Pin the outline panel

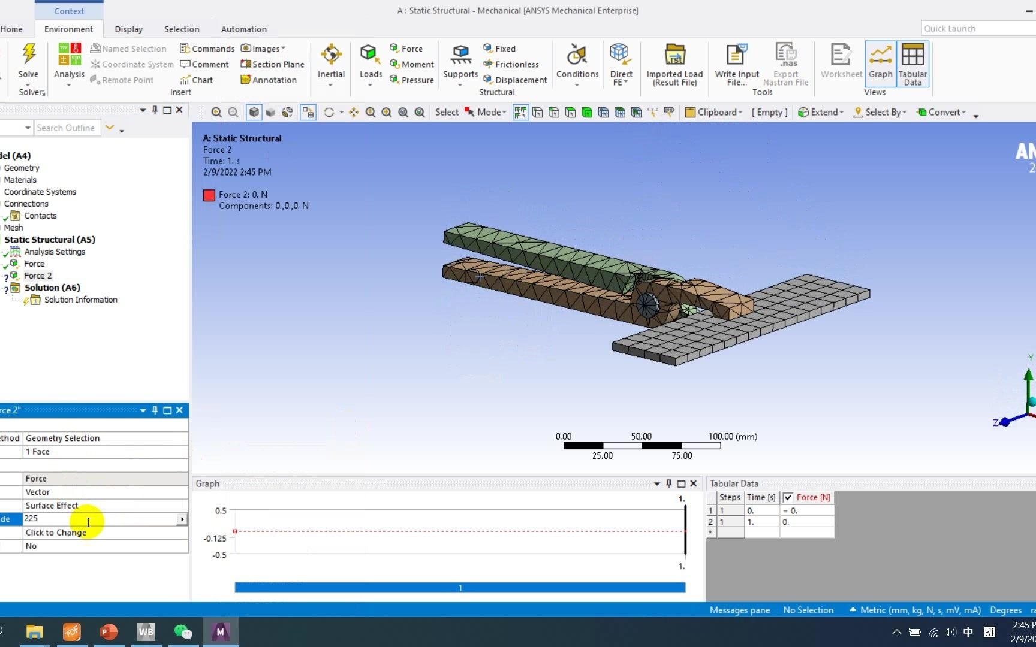point(155,110)
